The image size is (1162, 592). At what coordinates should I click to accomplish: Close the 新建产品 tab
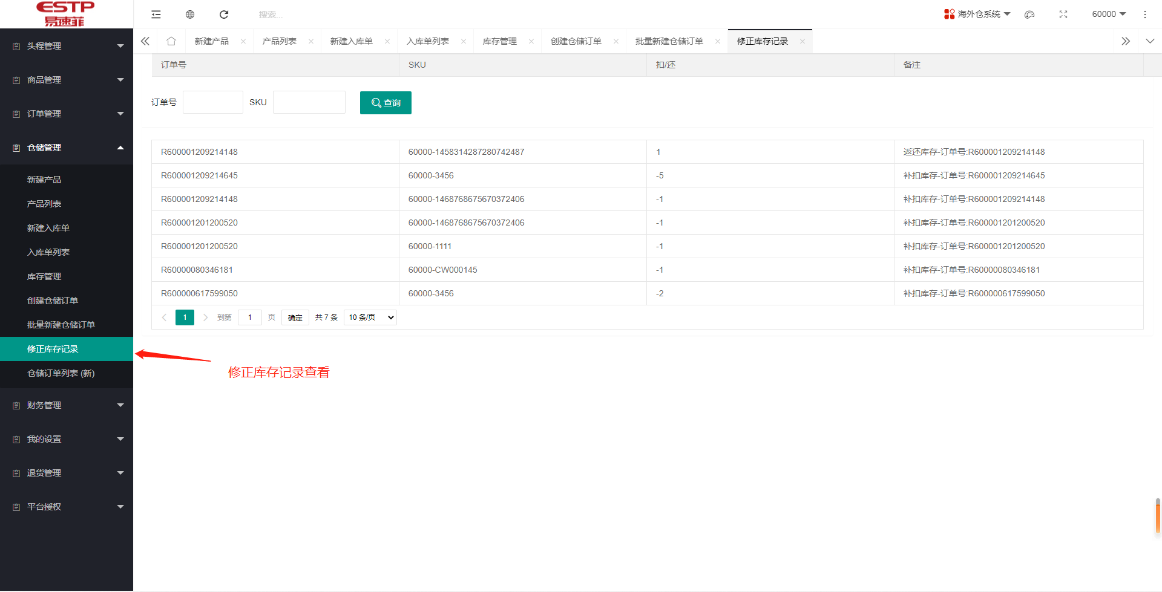[243, 41]
